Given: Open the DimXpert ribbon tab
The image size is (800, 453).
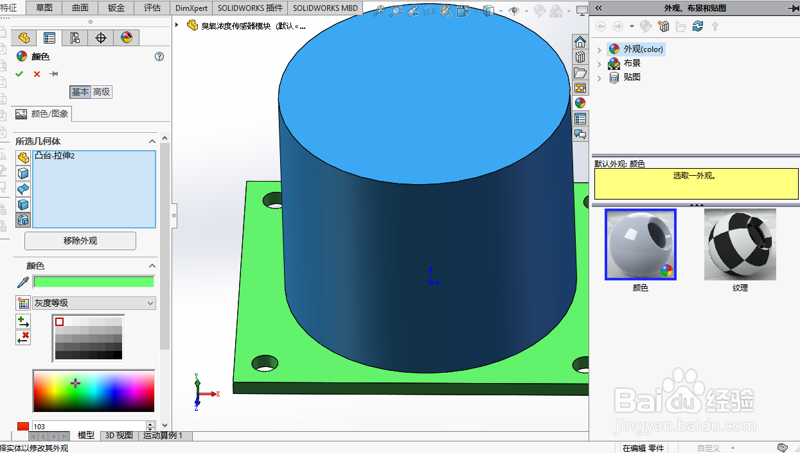Looking at the screenshot, I should click(x=191, y=8).
